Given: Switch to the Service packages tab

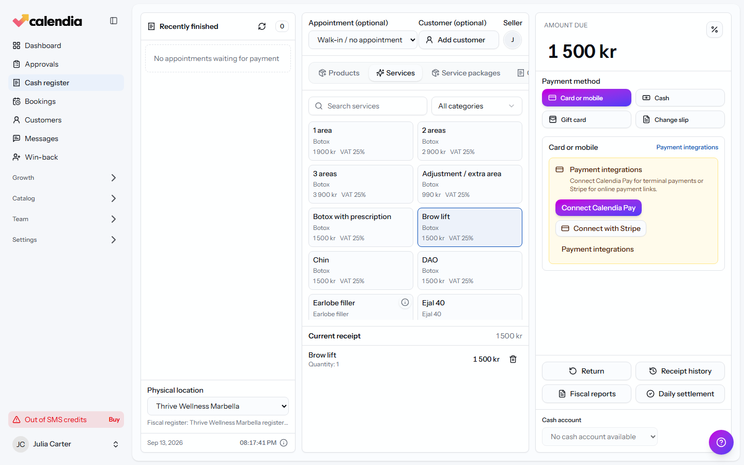Looking at the screenshot, I should [x=466, y=73].
